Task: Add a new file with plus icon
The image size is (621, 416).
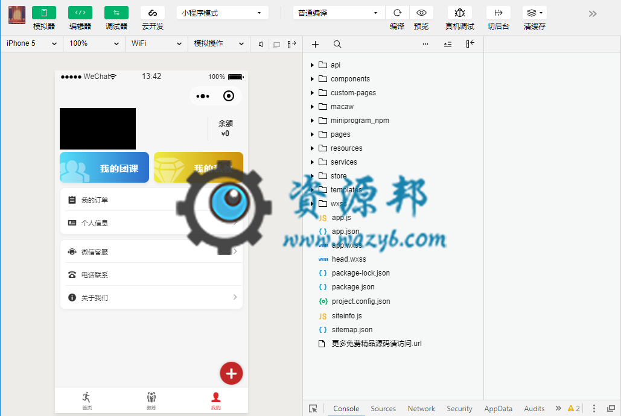Action: 315,45
